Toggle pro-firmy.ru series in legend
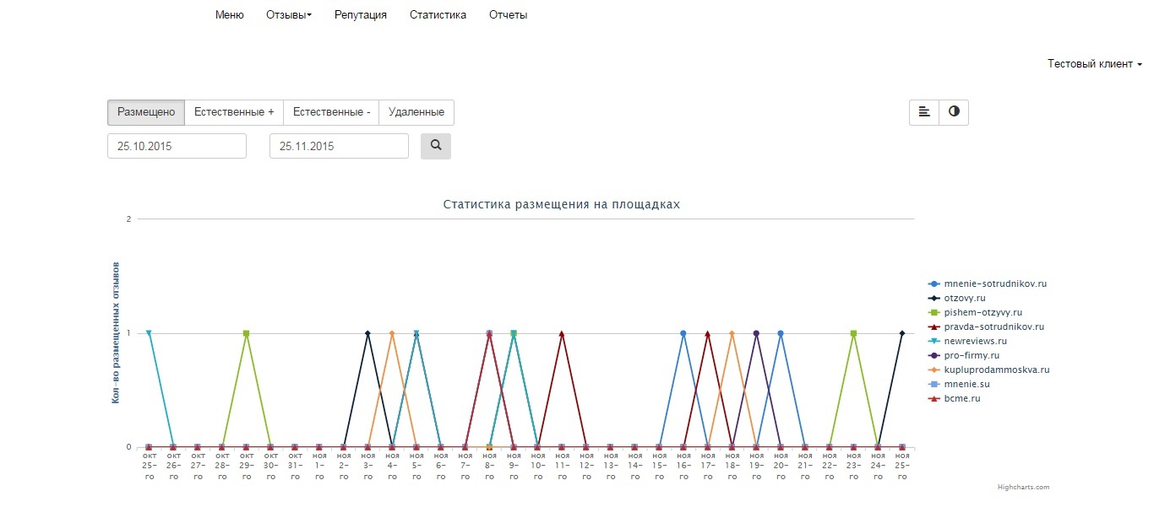 pyautogui.click(x=963, y=356)
